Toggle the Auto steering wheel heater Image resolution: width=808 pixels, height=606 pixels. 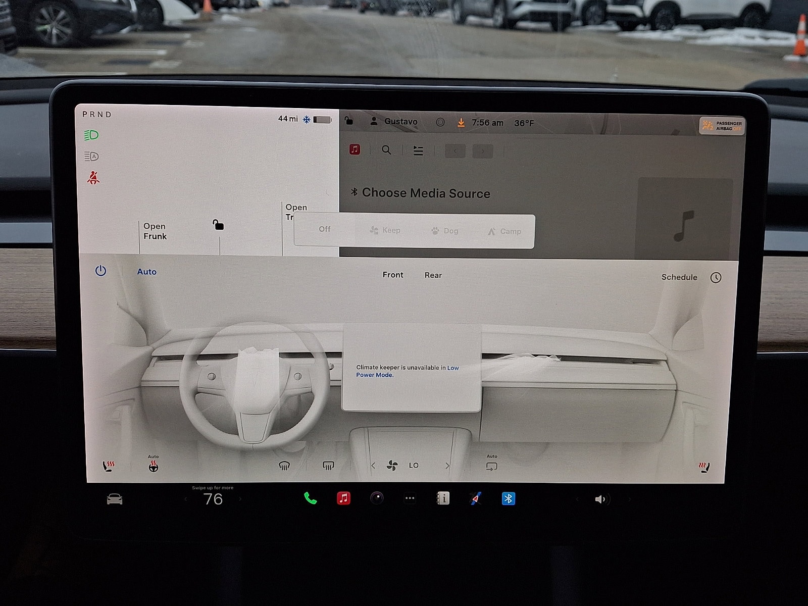(154, 466)
